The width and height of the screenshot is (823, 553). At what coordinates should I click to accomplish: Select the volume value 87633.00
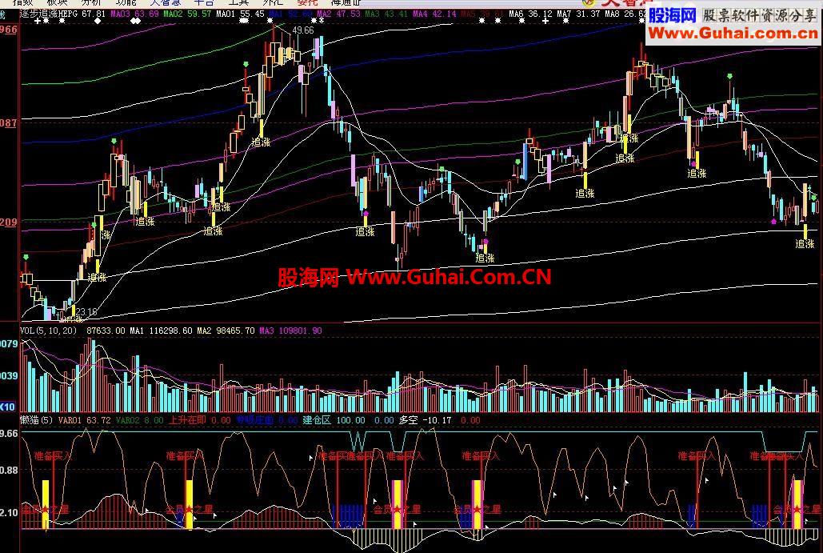pyautogui.click(x=106, y=331)
